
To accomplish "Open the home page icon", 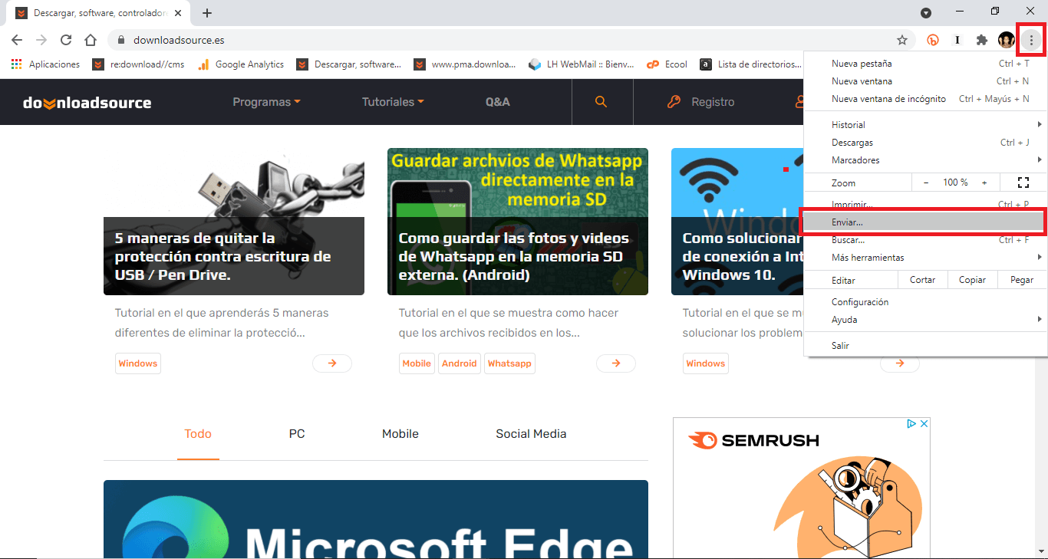I will (x=91, y=40).
